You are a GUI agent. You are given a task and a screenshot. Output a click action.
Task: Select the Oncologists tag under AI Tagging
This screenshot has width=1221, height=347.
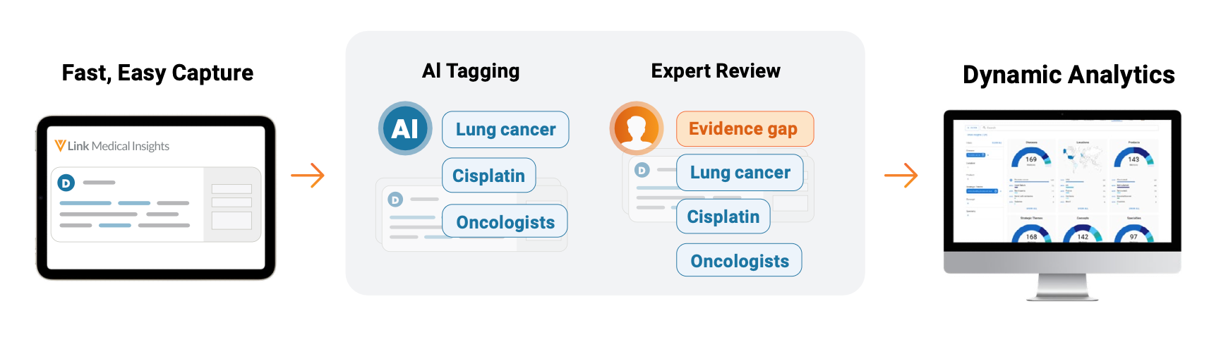505,222
